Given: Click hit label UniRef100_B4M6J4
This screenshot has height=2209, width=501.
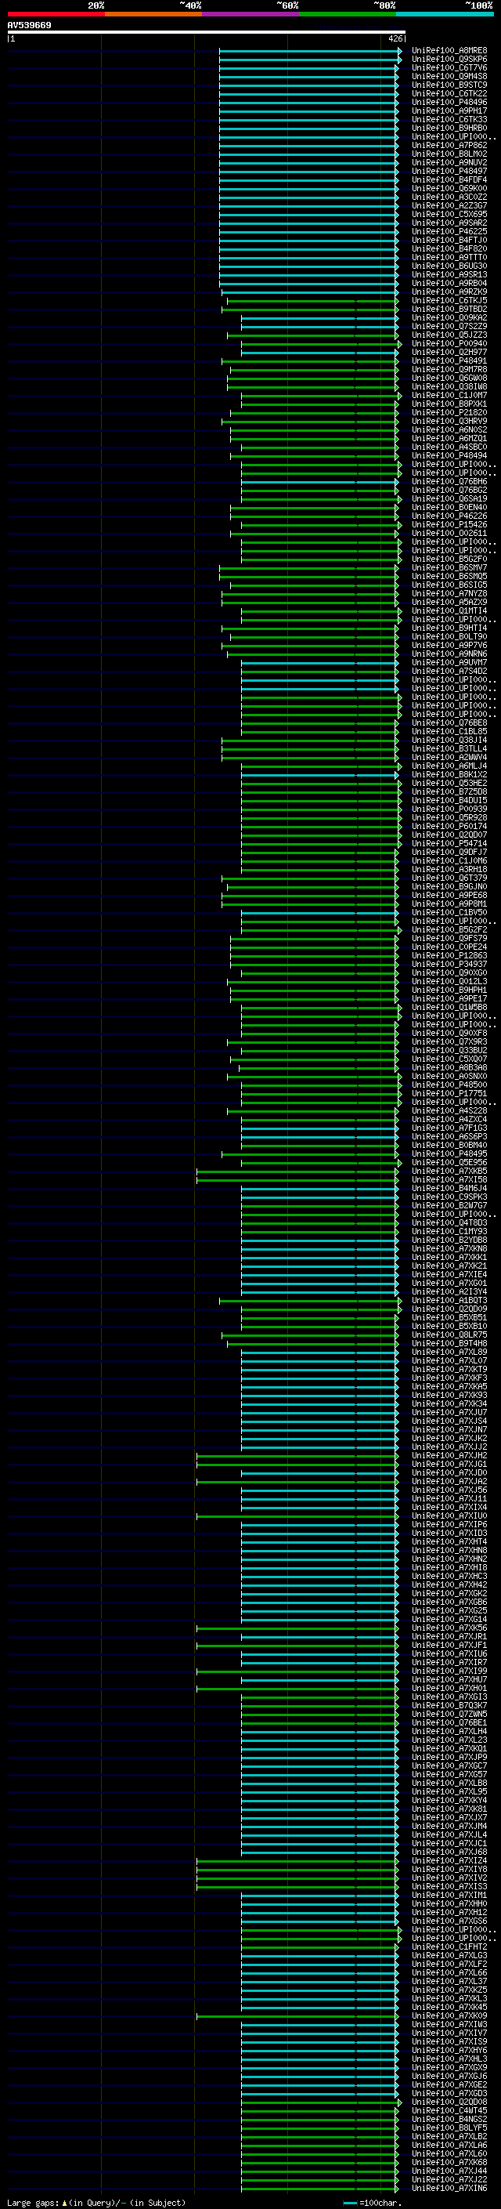Looking at the screenshot, I should 449,1189.
